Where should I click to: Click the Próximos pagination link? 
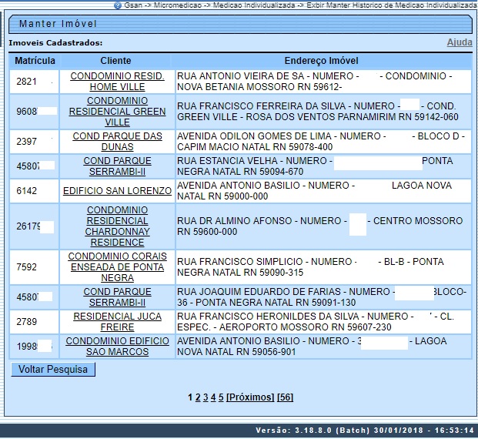click(250, 397)
